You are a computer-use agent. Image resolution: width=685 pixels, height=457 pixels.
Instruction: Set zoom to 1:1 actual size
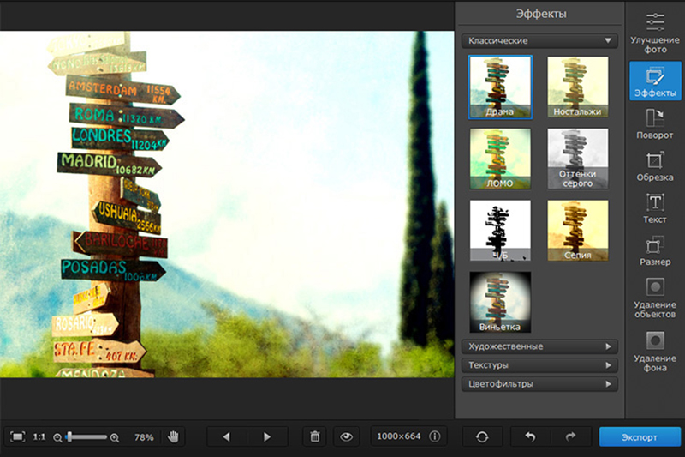pyautogui.click(x=39, y=436)
